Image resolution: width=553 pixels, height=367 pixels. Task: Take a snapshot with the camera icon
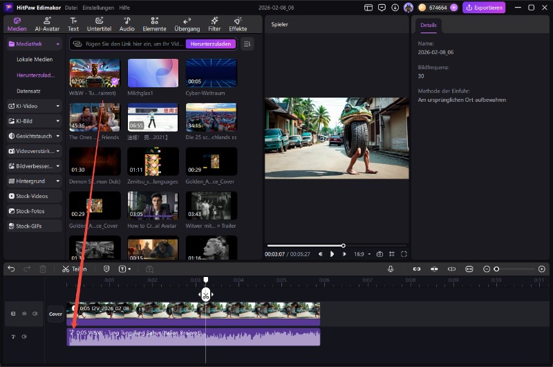379,254
